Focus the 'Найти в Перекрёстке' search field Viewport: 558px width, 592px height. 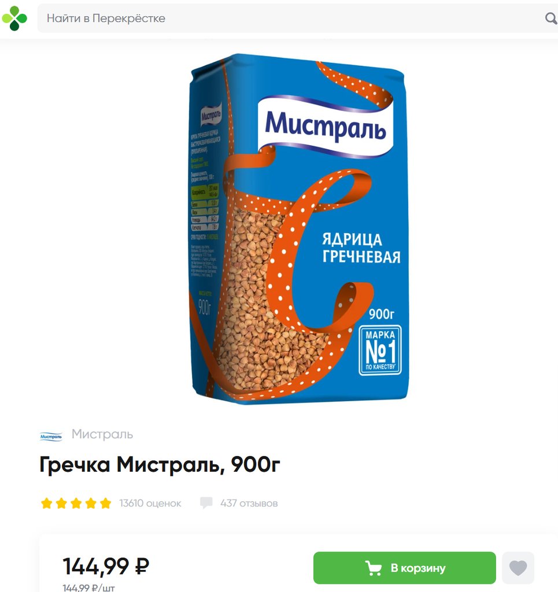(x=291, y=18)
